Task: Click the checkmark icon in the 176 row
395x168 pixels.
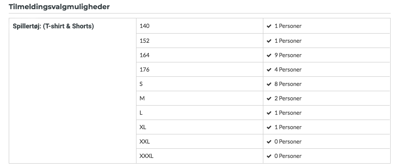Action: [x=269, y=69]
